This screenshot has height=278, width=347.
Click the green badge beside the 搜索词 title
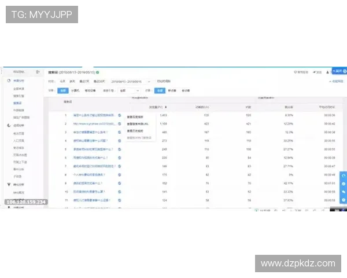click(98, 72)
